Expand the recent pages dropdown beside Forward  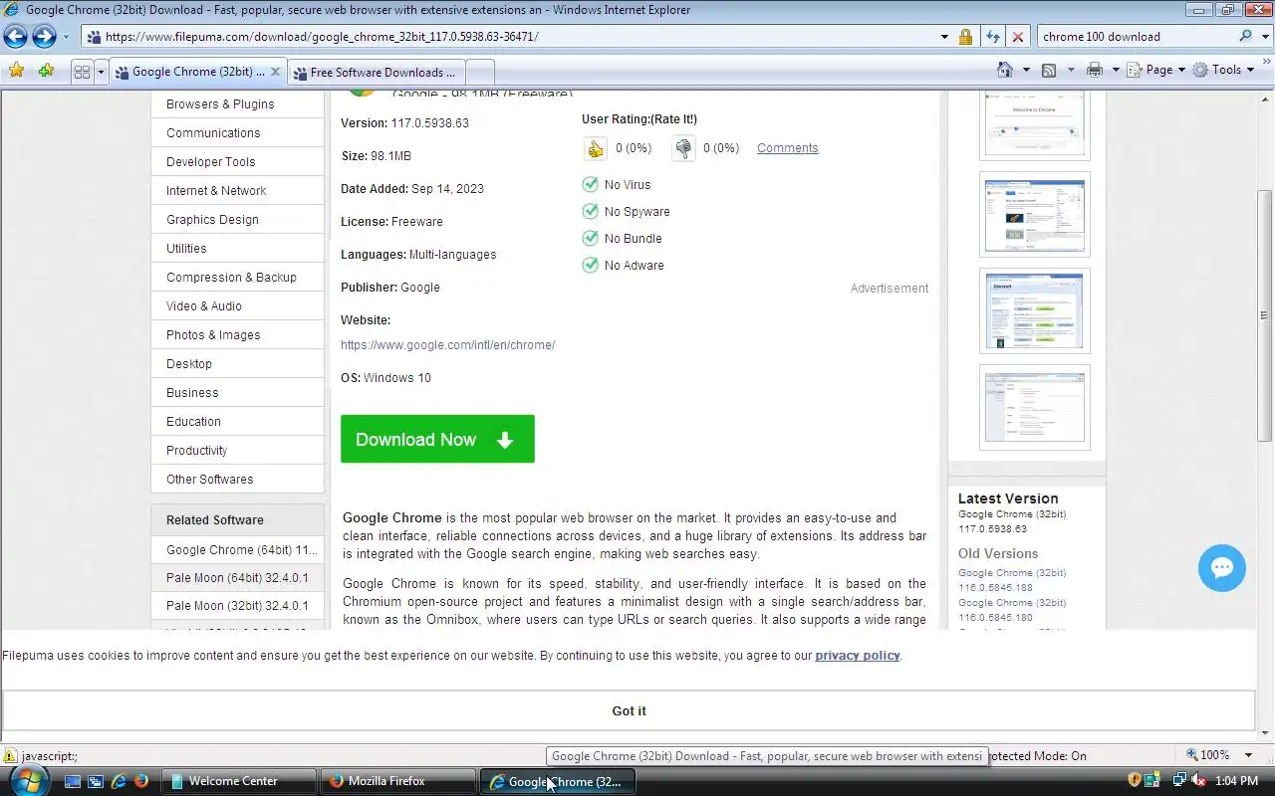click(x=67, y=37)
